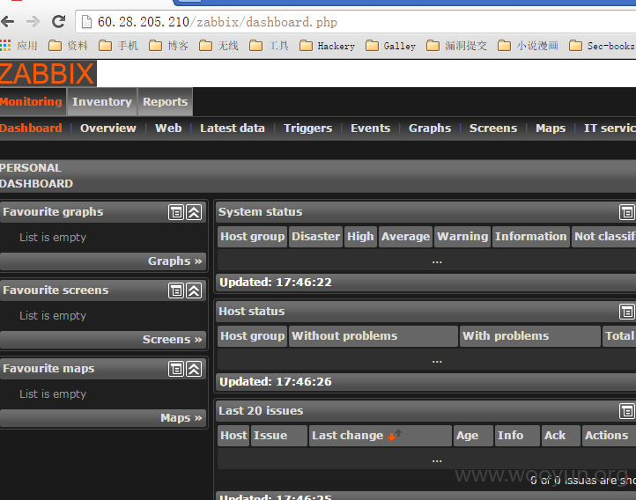
Task: Open the Apps grid bookmark icon
Action: (5, 46)
